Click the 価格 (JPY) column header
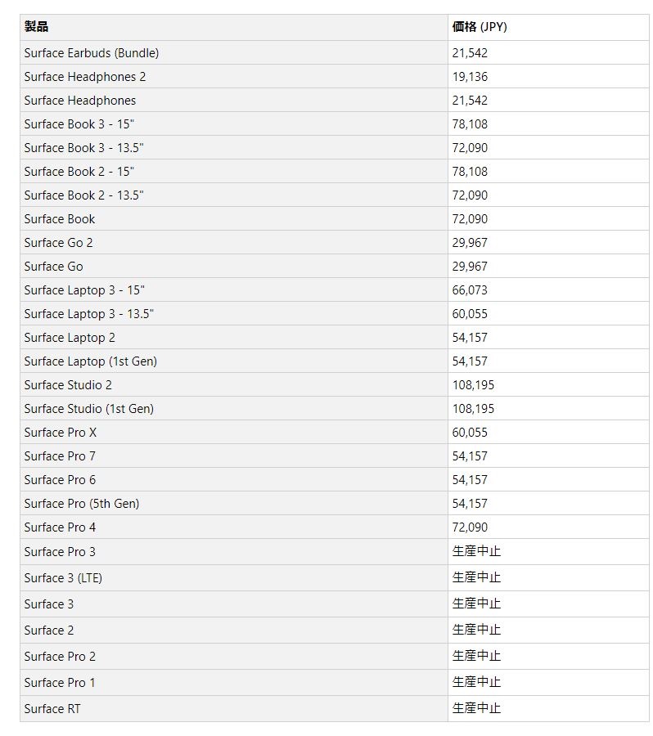 548,27
